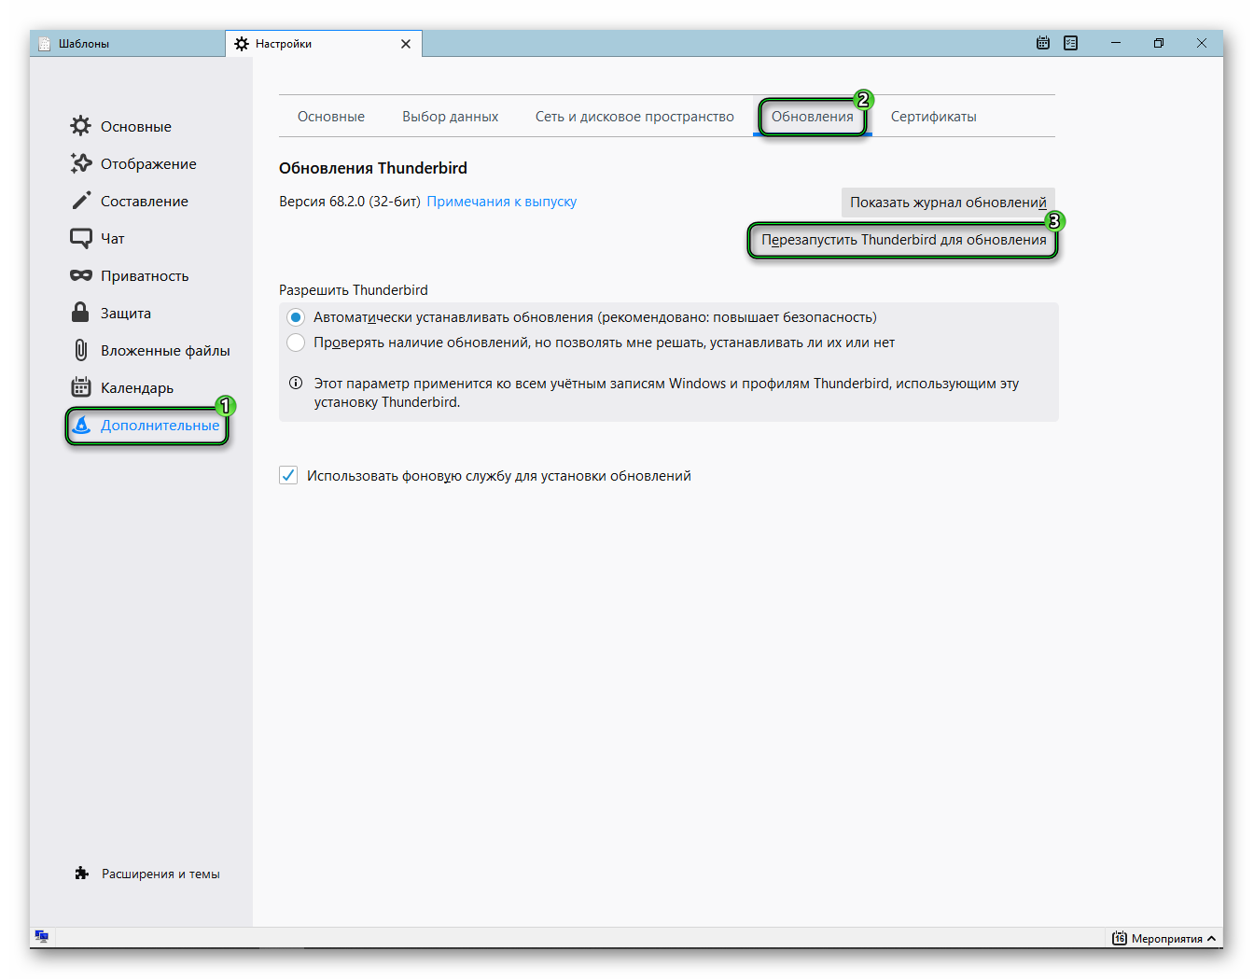Click the puzzle piece icon for Расширения и темы

tap(81, 874)
